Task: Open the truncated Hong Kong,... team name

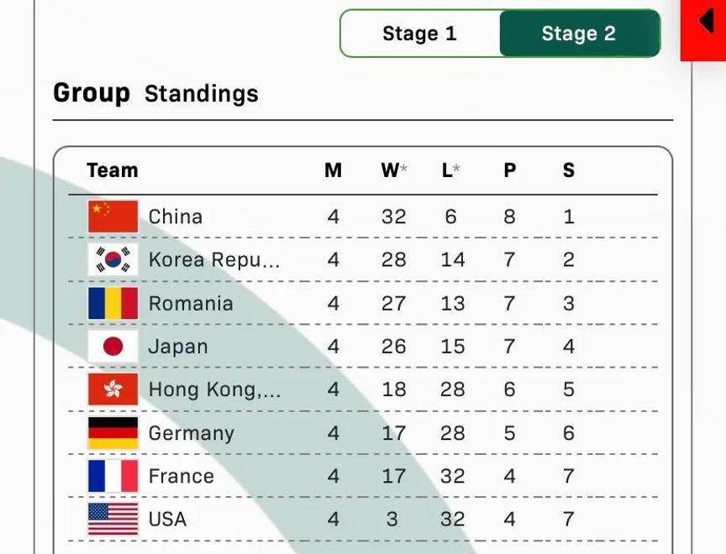Action: 214,389
